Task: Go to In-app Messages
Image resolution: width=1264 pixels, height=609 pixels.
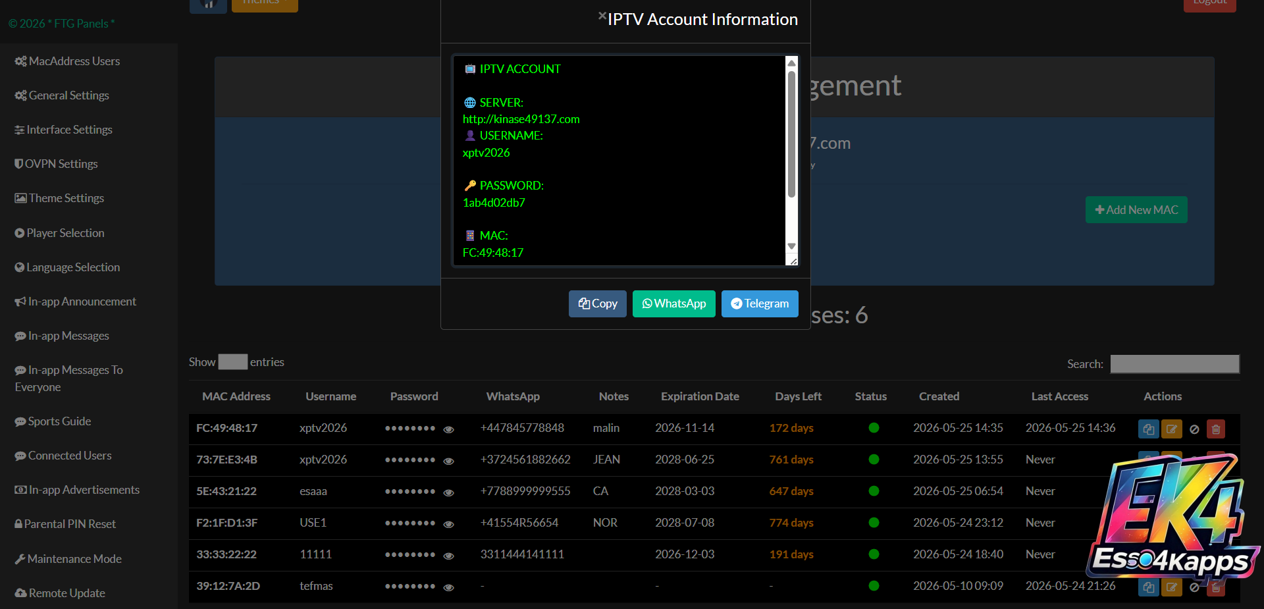Action: 62,336
